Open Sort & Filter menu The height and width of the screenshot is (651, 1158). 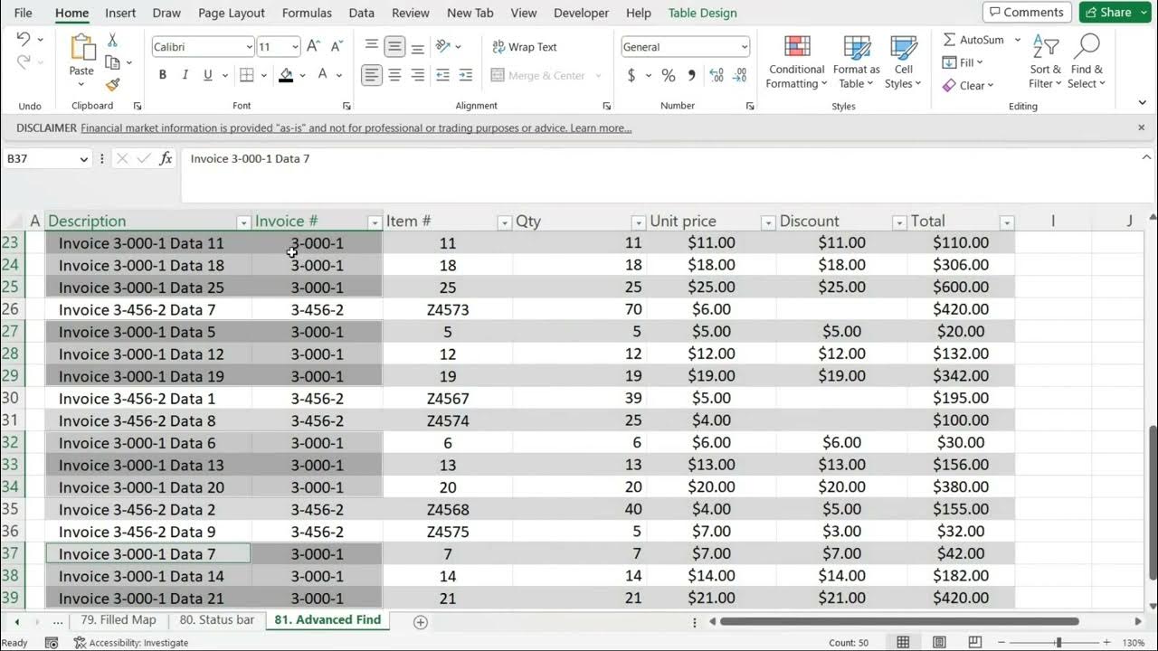tap(1046, 62)
